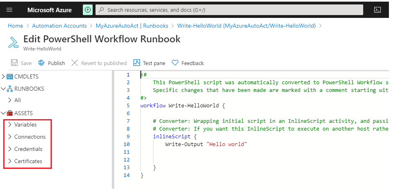Select the ASSETS label
The height and width of the screenshot is (192, 393).
[x=24, y=113]
